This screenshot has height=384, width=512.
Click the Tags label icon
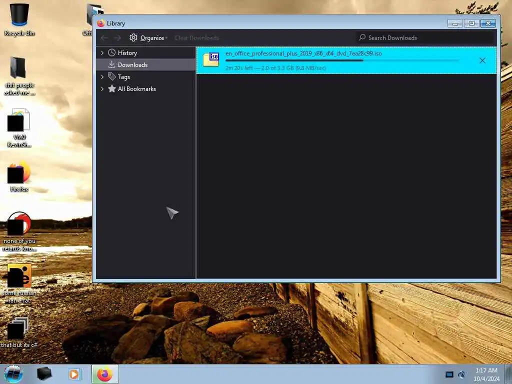pos(111,76)
